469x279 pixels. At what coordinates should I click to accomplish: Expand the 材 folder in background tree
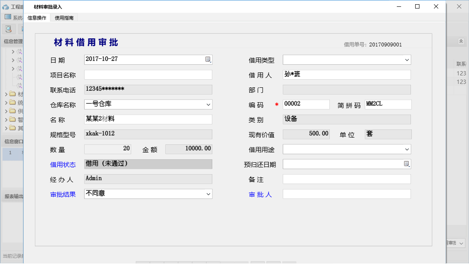click(6, 94)
